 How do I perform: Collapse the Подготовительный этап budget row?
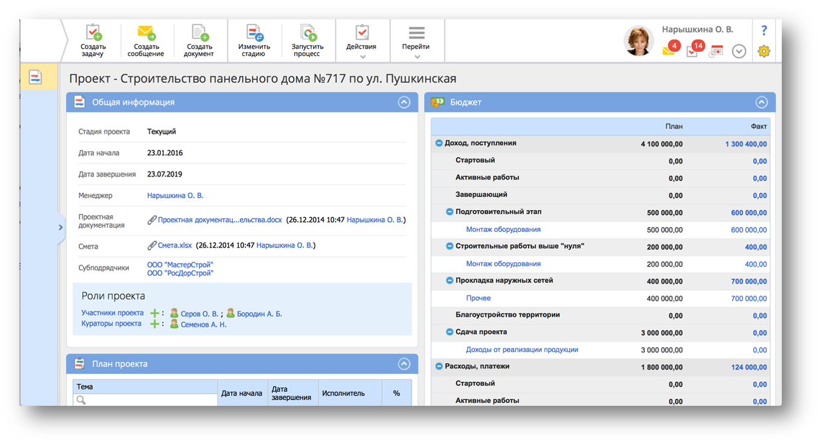click(450, 212)
